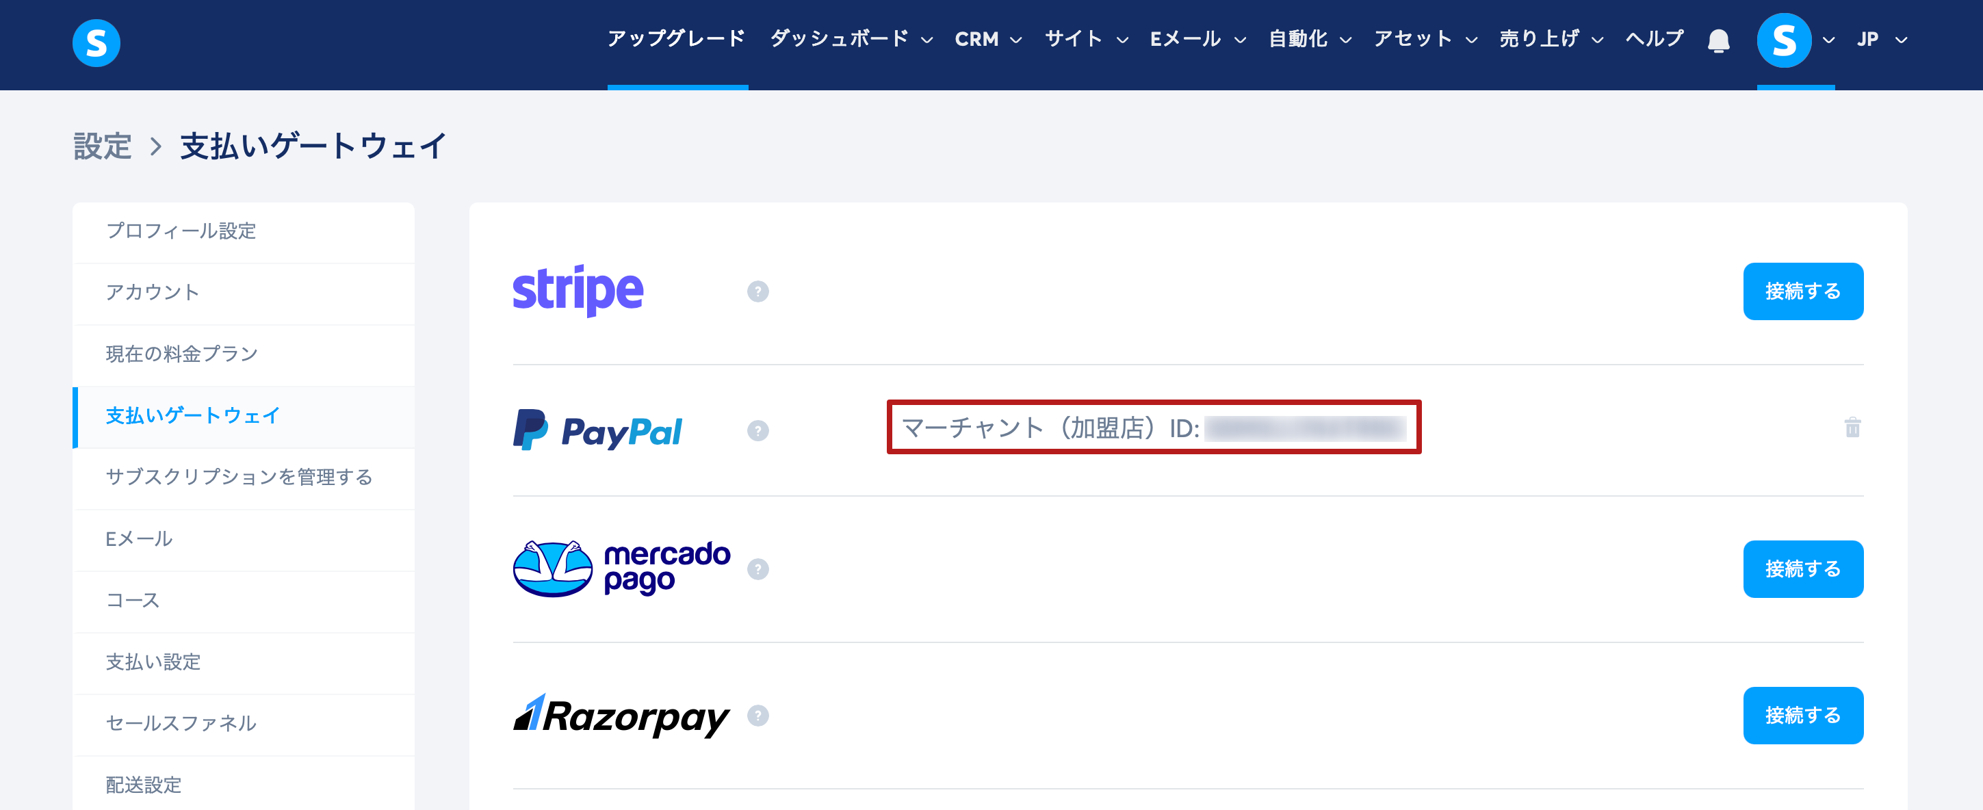Connect Stripe with the 接続する button

point(1802,292)
